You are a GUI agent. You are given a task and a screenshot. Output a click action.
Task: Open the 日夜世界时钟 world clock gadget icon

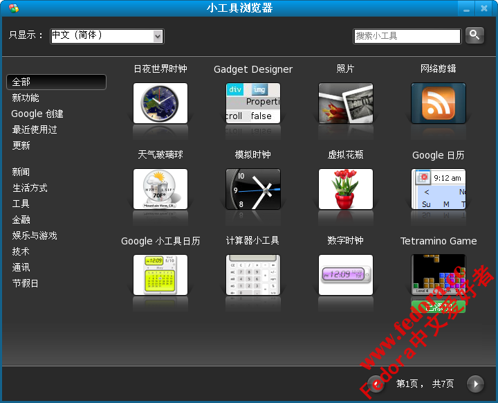pyautogui.click(x=160, y=103)
